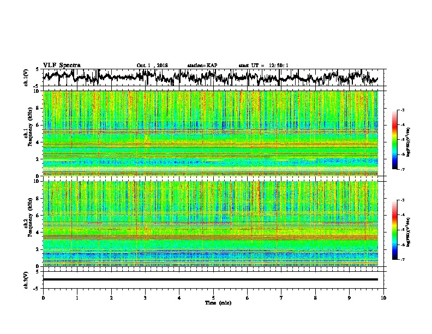
Task: Click the "5" tick on ch.1(V) axis
Action: pos(38,69)
